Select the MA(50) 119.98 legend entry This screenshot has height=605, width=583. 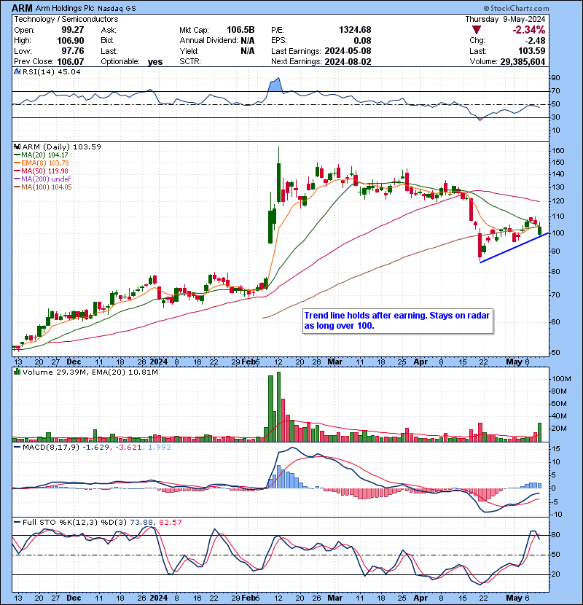coord(41,171)
